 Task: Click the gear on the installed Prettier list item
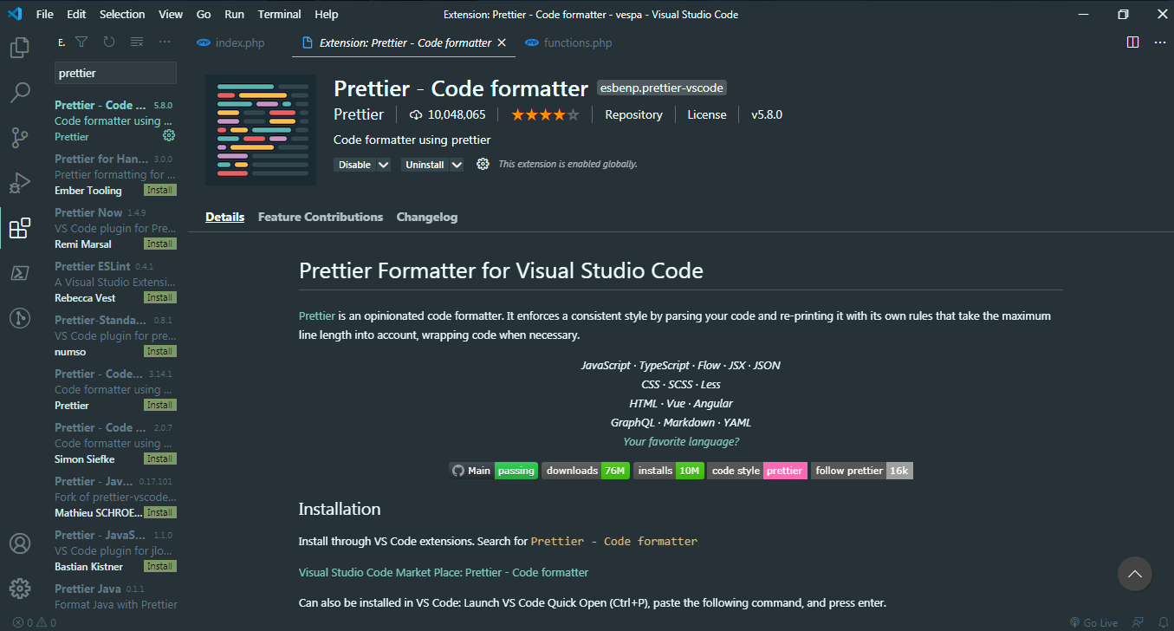(169, 135)
